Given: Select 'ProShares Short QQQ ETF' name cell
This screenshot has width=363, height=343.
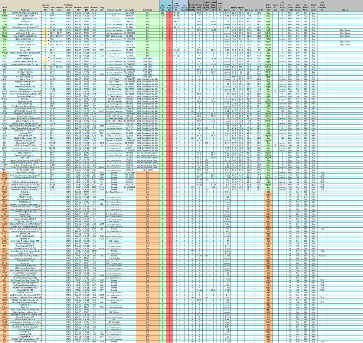Looking at the screenshot, I should click(x=25, y=178).
